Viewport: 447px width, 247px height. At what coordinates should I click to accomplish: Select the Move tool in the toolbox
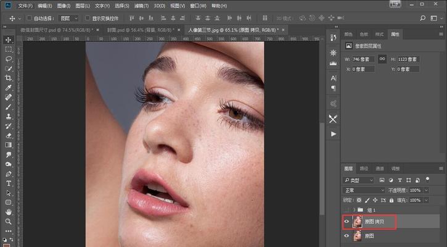tap(8, 40)
